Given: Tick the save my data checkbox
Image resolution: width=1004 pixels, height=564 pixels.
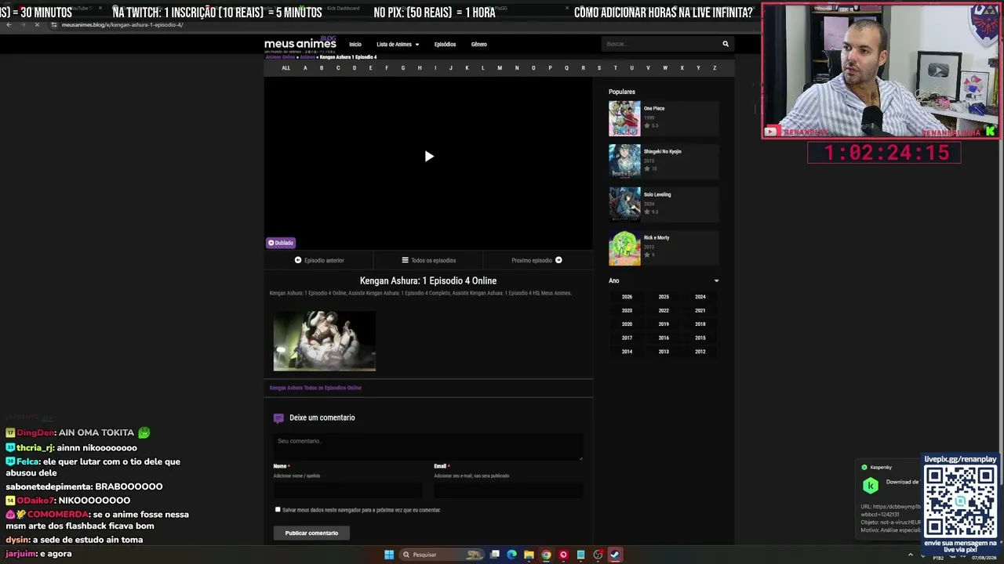Looking at the screenshot, I should click(278, 509).
